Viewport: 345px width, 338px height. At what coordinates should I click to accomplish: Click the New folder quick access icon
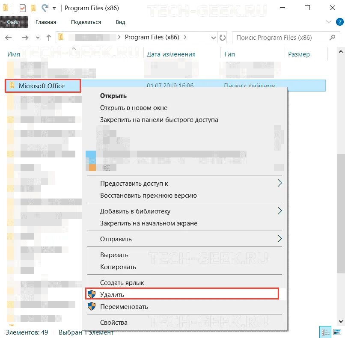coord(33,8)
